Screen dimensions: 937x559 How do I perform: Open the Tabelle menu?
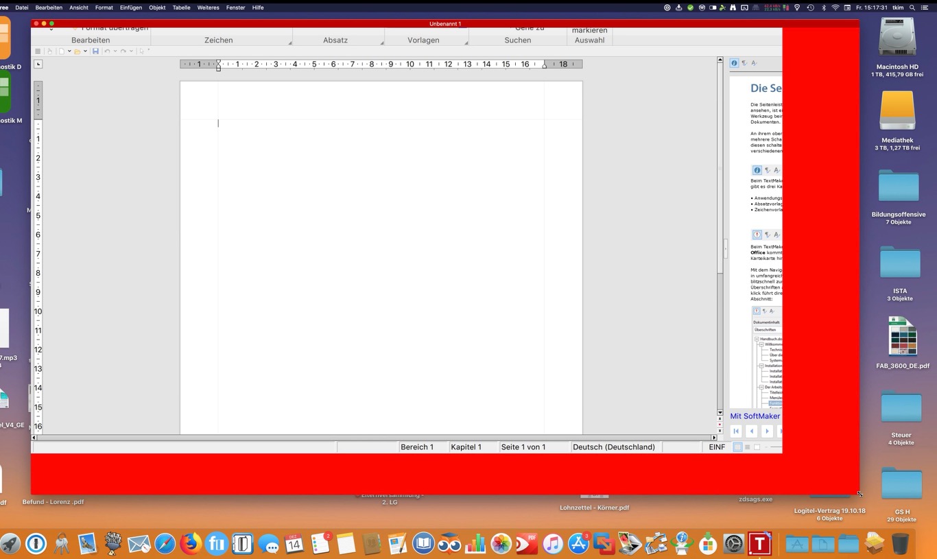[181, 8]
